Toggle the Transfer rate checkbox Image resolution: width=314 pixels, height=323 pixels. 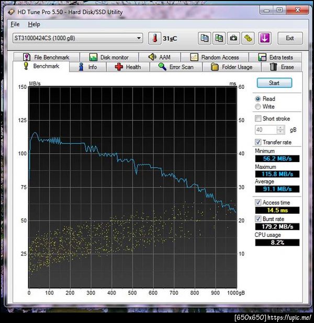click(x=258, y=142)
